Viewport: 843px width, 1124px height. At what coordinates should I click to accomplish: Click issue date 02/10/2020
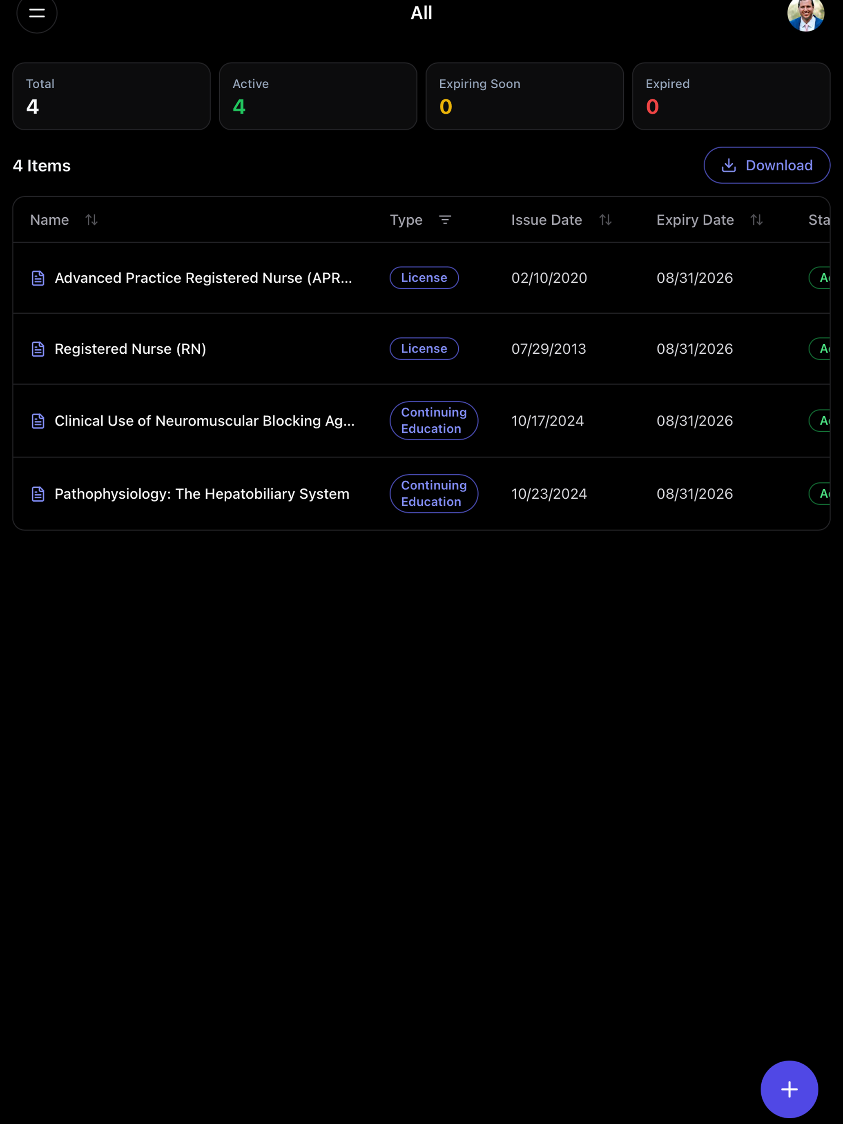coord(549,278)
